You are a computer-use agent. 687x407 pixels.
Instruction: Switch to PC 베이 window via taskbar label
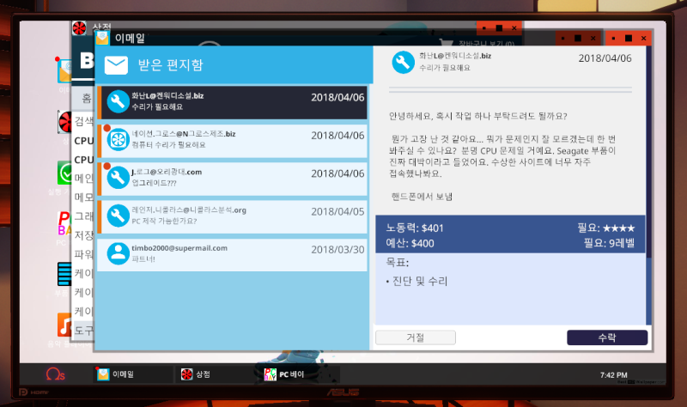(x=291, y=374)
